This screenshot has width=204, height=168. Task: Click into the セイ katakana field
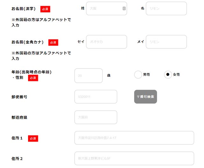(106, 42)
